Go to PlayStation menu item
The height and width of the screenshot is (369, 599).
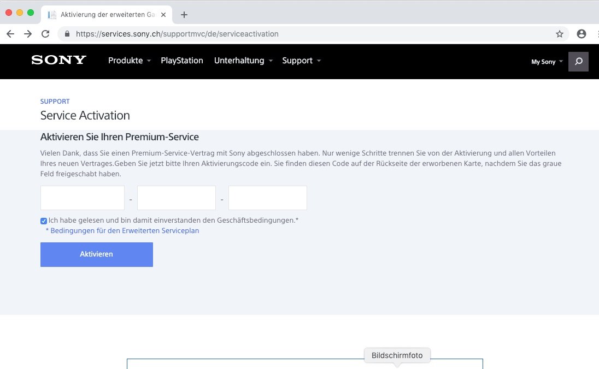pyautogui.click(x=181, y=61)
